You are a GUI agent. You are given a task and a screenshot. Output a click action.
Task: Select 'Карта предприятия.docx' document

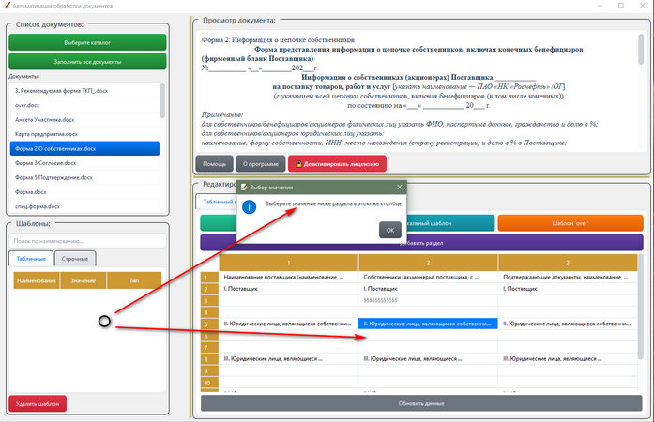coord(84,134)
